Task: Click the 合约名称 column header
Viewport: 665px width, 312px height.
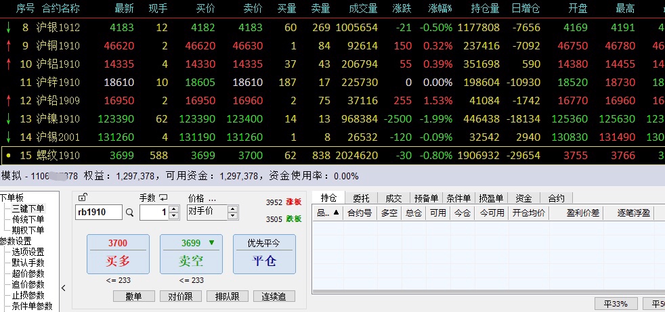Action: pos(61,9)
